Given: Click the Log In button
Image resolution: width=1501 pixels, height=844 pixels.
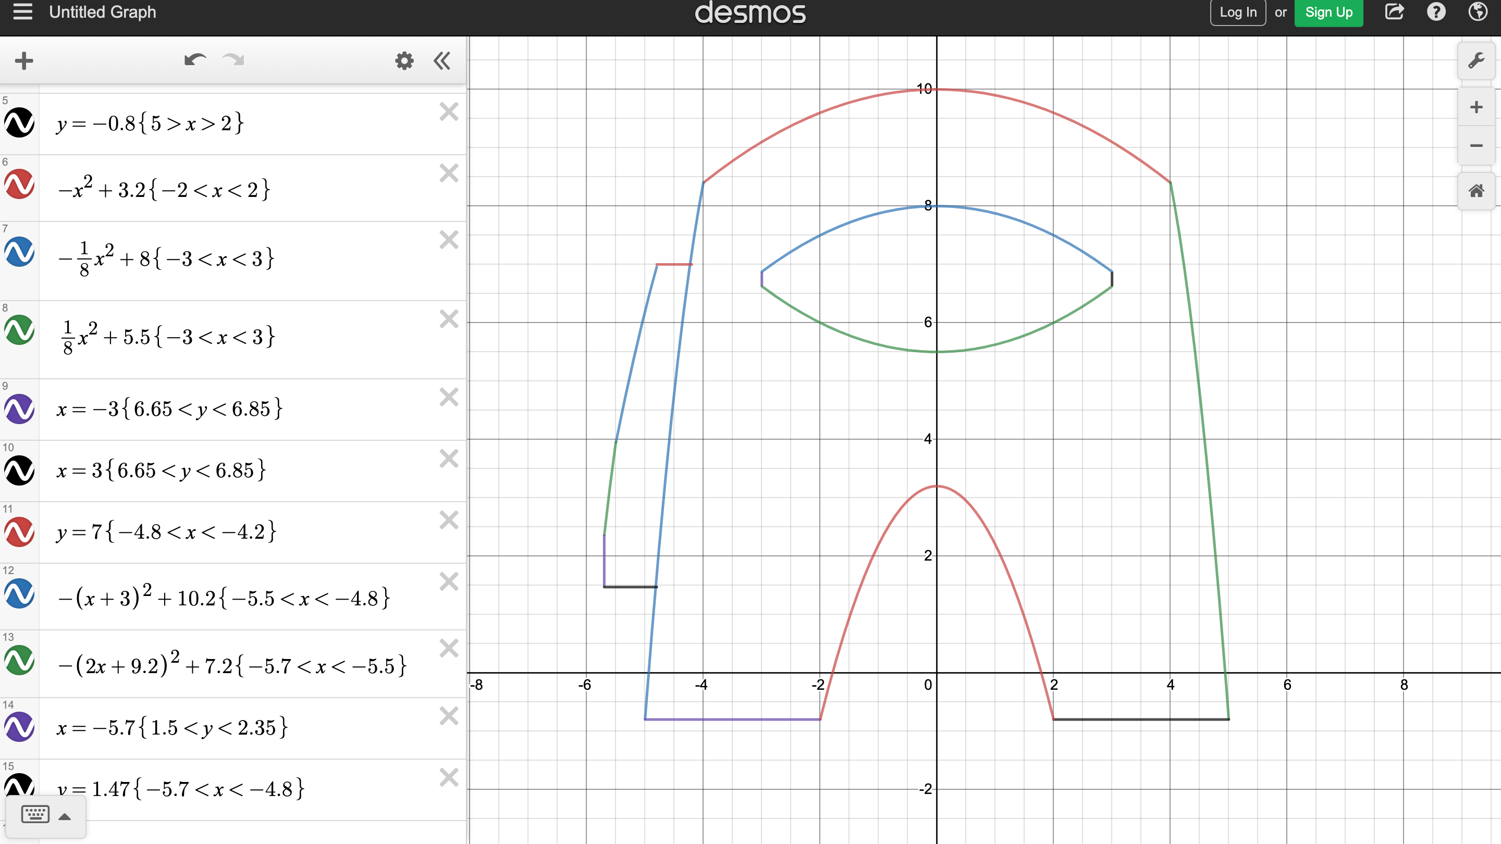Looking at the screenshot, I should [x=1238, y=12].
